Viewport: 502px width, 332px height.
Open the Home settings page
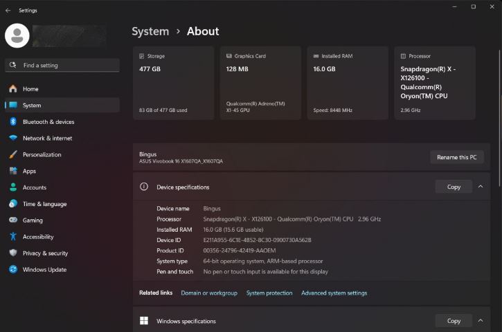click(x=30, y=89)
